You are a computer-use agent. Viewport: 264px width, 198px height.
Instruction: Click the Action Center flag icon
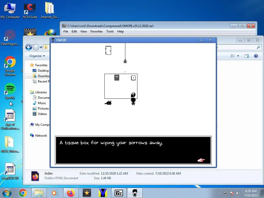coord(232,193)
